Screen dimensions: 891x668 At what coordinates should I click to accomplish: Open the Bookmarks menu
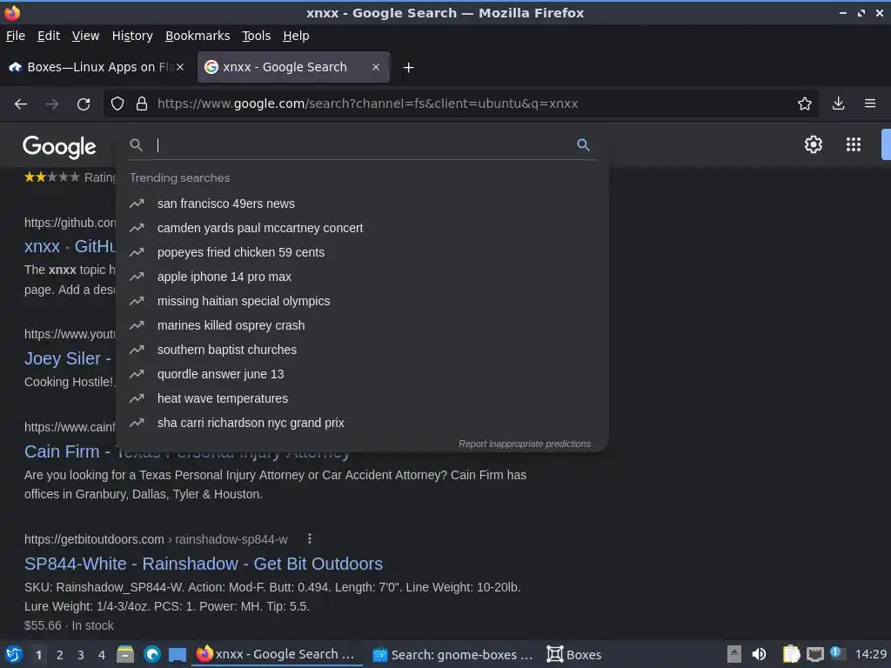pyautogui.click(x=198, y=36)
